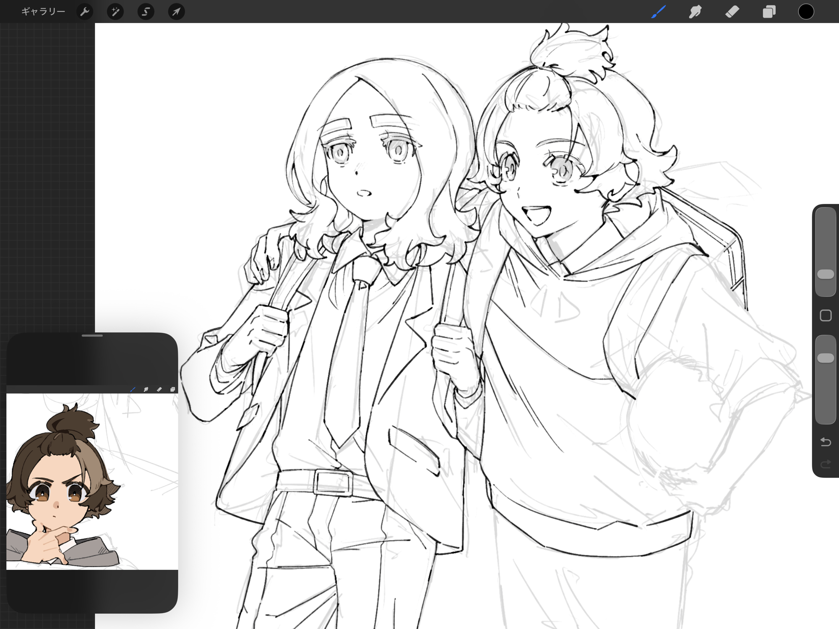Open the Actions wrench menu
Viewport: 839px width, 629px height.
(85, 12)
